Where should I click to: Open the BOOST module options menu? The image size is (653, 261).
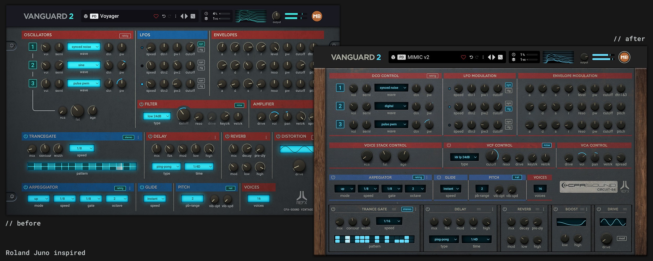(587, 209)
